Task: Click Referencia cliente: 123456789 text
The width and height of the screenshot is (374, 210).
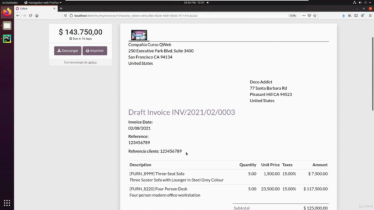Action: pos(155,151)
